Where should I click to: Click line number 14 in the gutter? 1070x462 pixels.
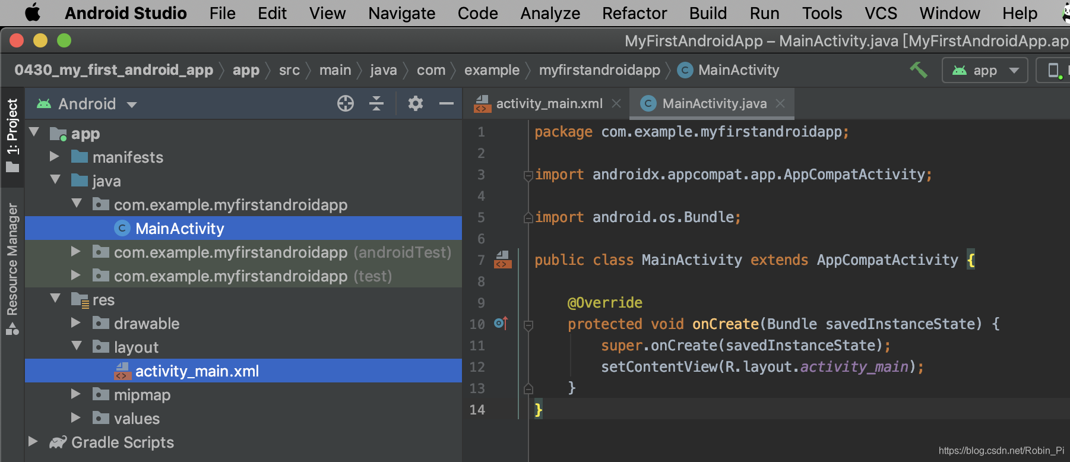[x=477, y=410]
